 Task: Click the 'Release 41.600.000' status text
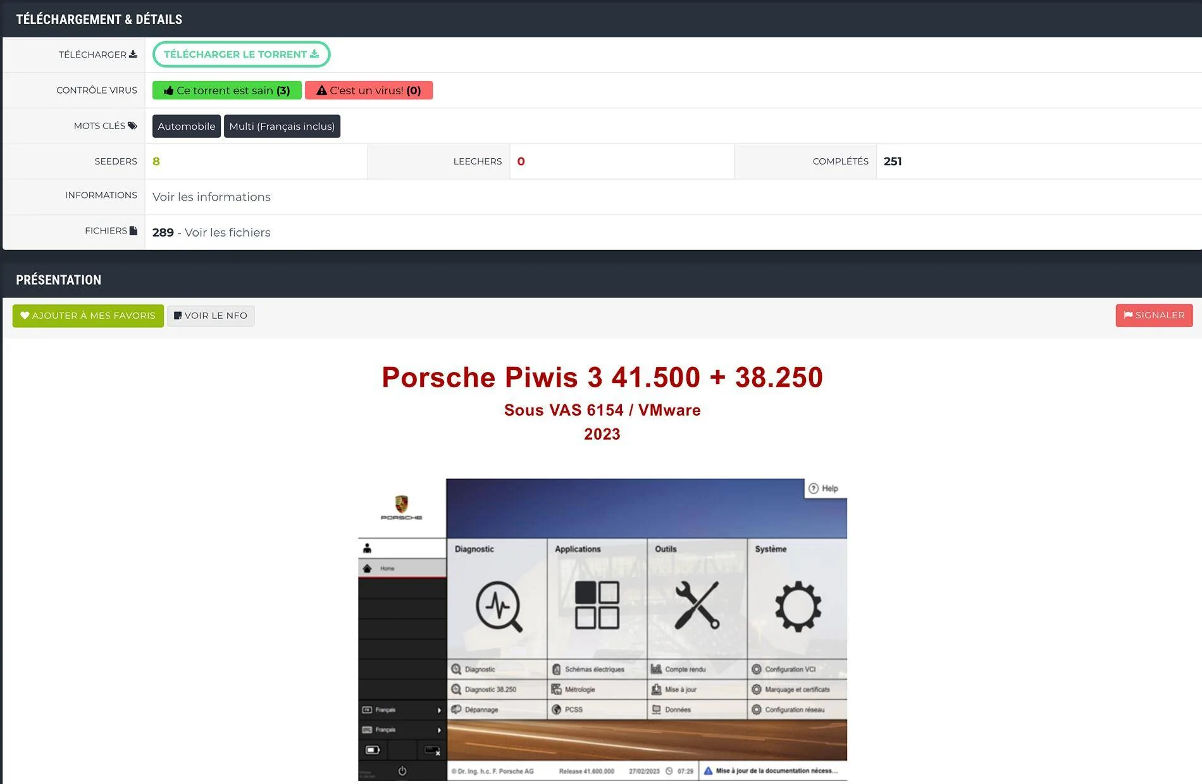586,771
